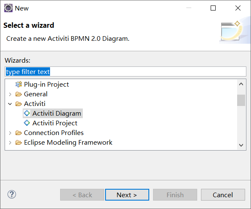251x209 pixels.
Task: Select the Activiti Project label
Action: coord(55,123)
